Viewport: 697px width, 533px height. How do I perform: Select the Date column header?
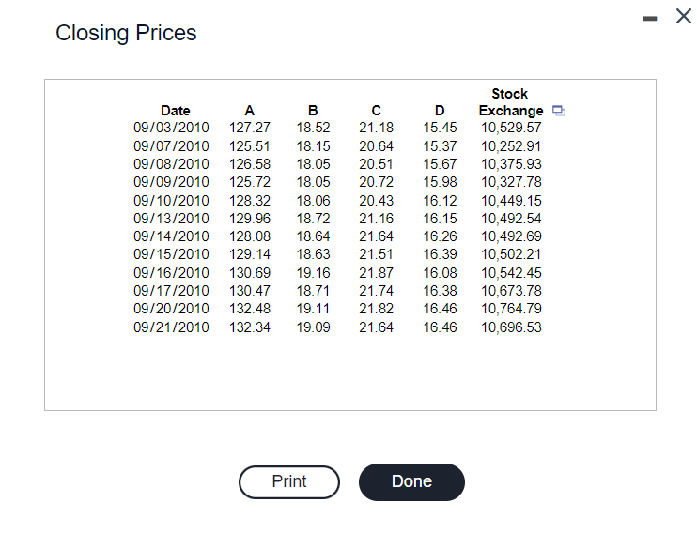coord(175,111)
